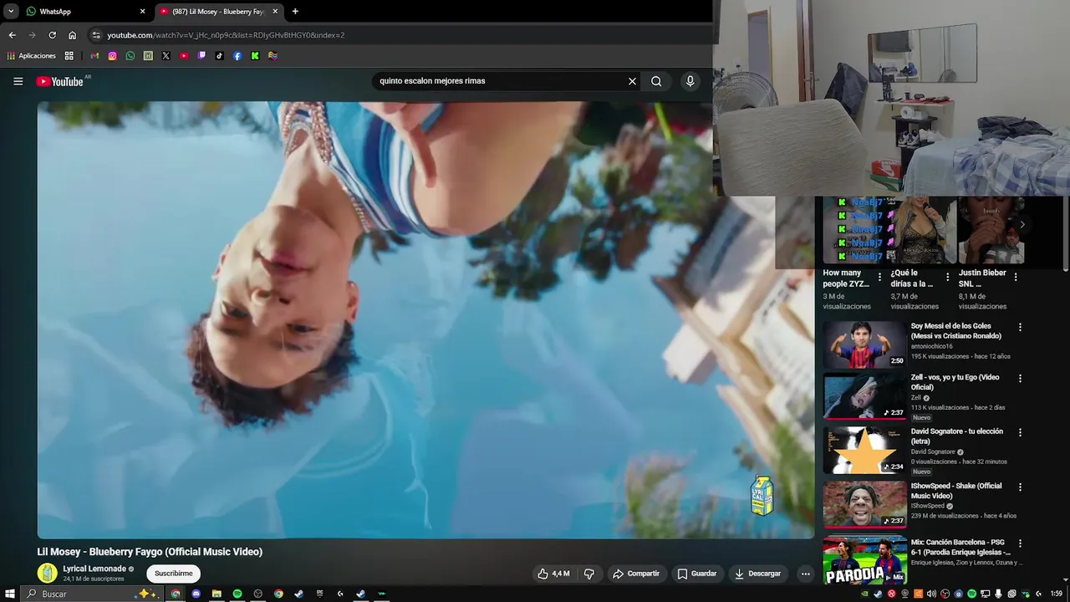The image size is (1070, 602).
Task: Open the Windows Start menu
Action: (9, 594)
